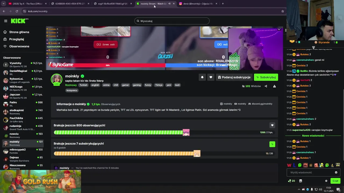
Task: Click the Subskrybuj button
Action: 266,77
